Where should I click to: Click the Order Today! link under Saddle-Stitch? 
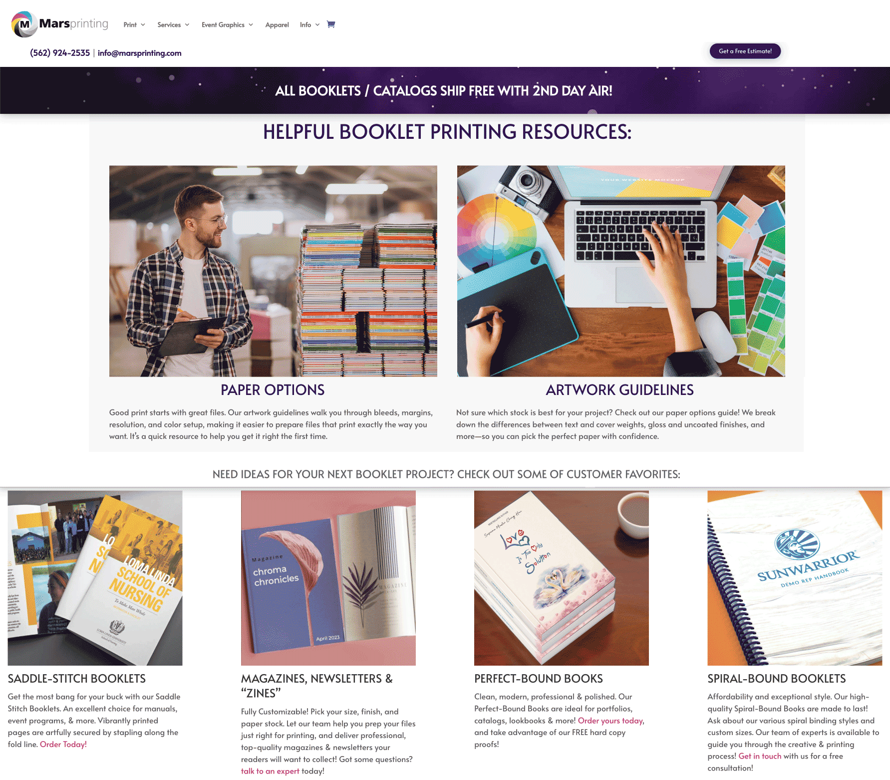(x=63, y=744)
